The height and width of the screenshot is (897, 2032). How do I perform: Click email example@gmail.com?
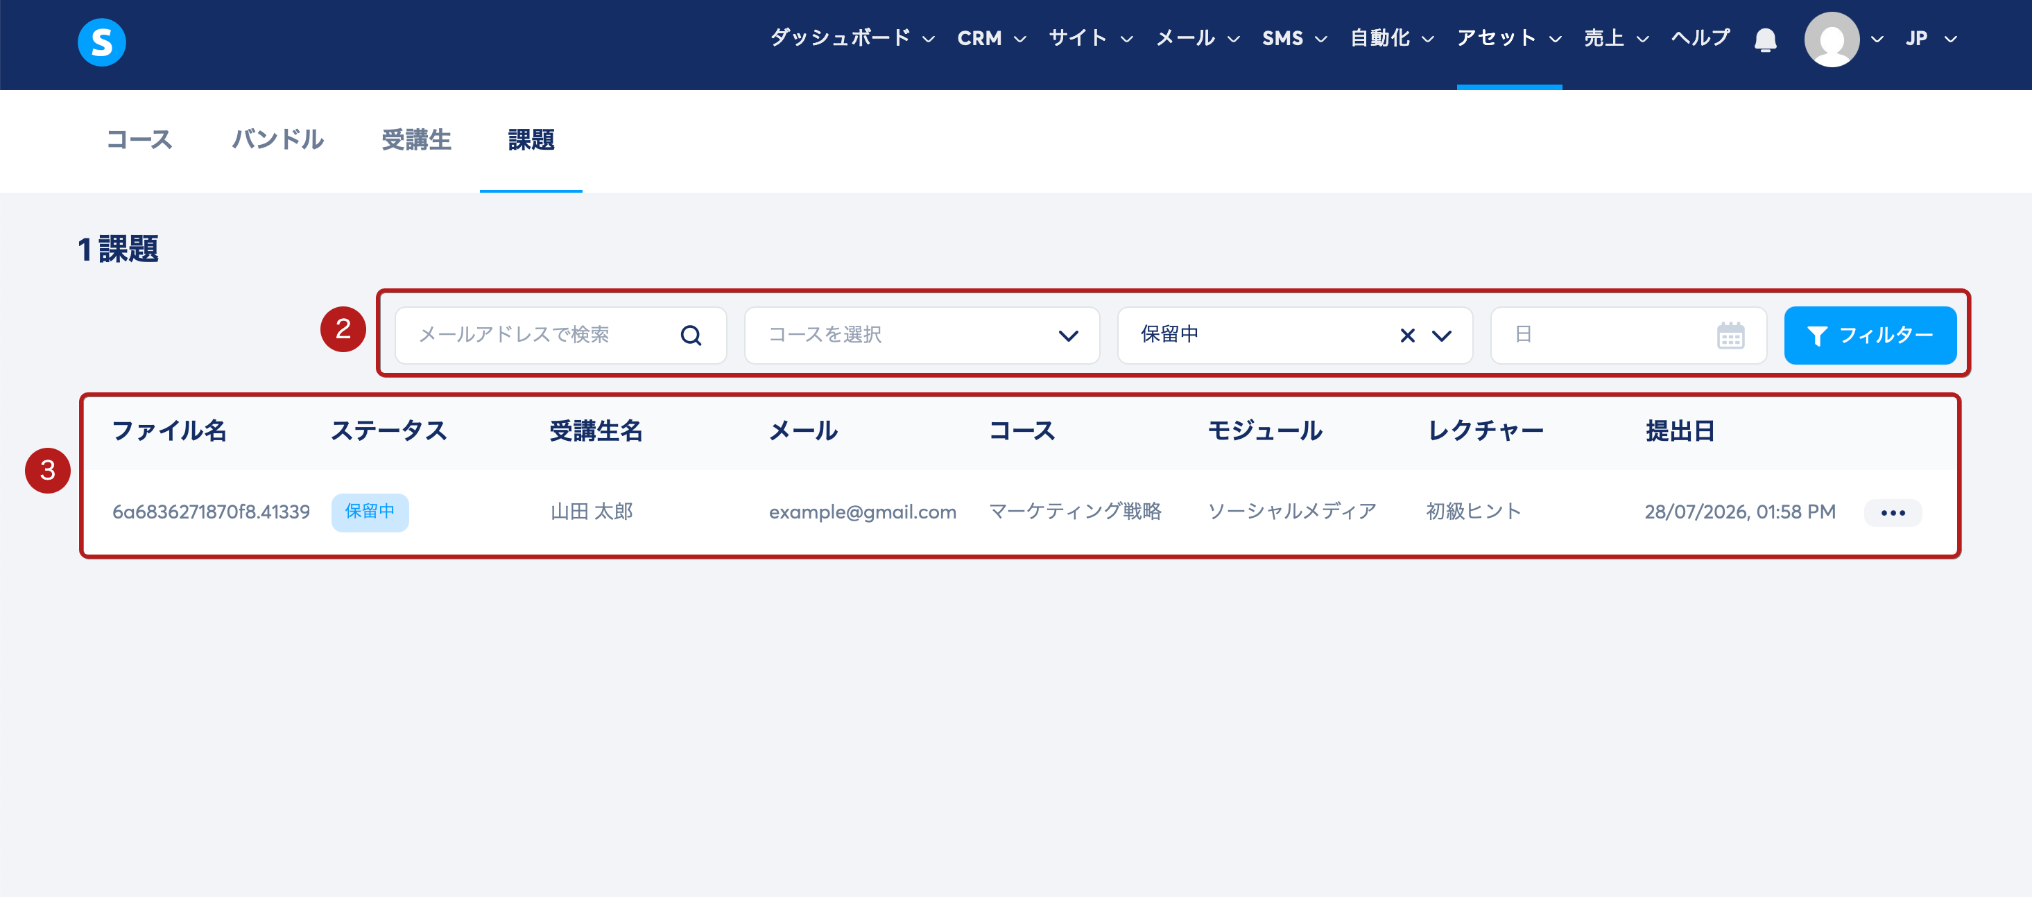(862, 512)
